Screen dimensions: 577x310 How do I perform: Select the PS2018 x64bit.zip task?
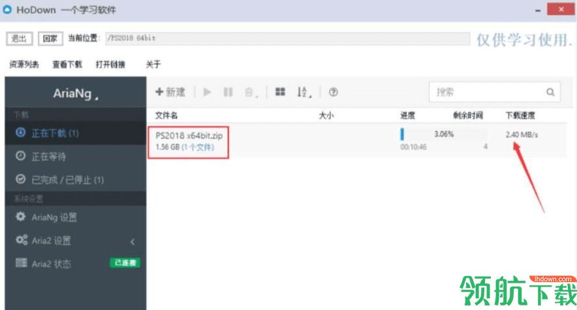tap(189, 135)
